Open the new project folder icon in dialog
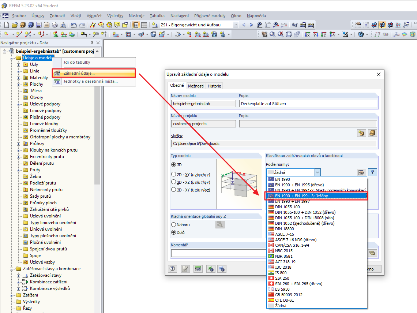Screen dimensions: 417x313 tap(361, 133)
